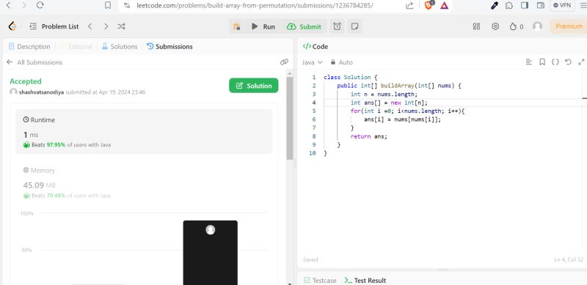
Task: Click the green Solution button
Action: point(253,86)
